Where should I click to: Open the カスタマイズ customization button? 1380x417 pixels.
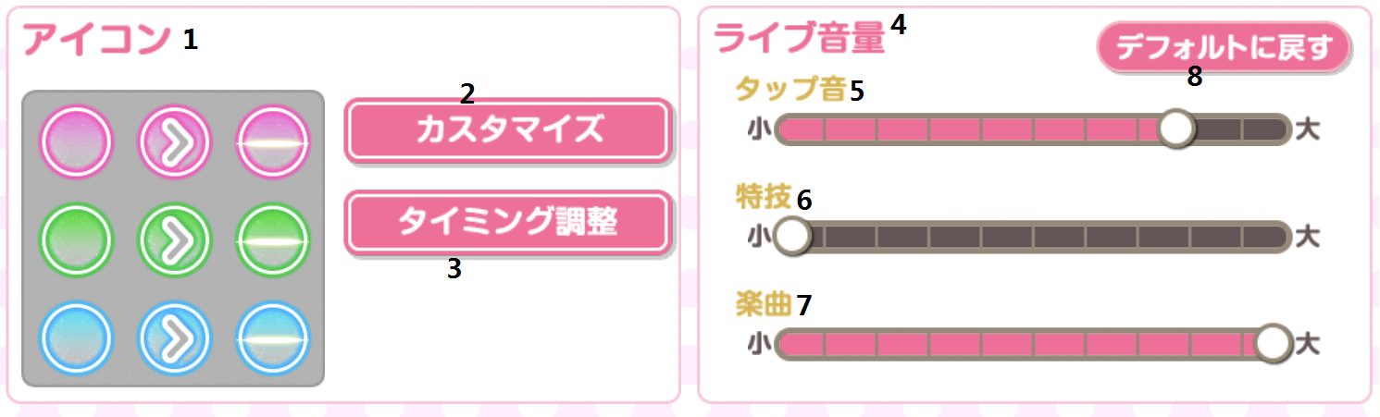[x=507, y=130]
